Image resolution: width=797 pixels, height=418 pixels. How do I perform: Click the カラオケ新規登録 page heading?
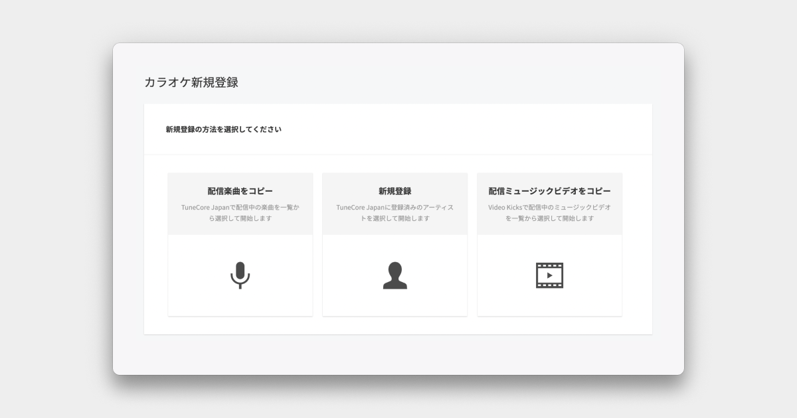191,83
